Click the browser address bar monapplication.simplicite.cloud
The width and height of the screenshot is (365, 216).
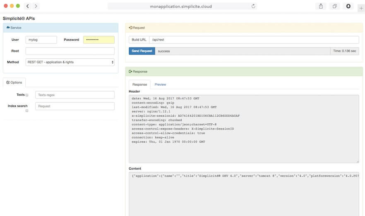[181, 6]
